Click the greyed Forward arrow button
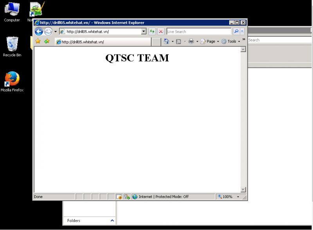 coord(48,32)
